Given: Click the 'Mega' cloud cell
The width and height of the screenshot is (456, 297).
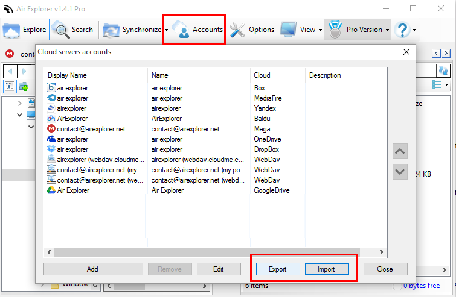Looking at the screenshot, I should pos(262,128).
